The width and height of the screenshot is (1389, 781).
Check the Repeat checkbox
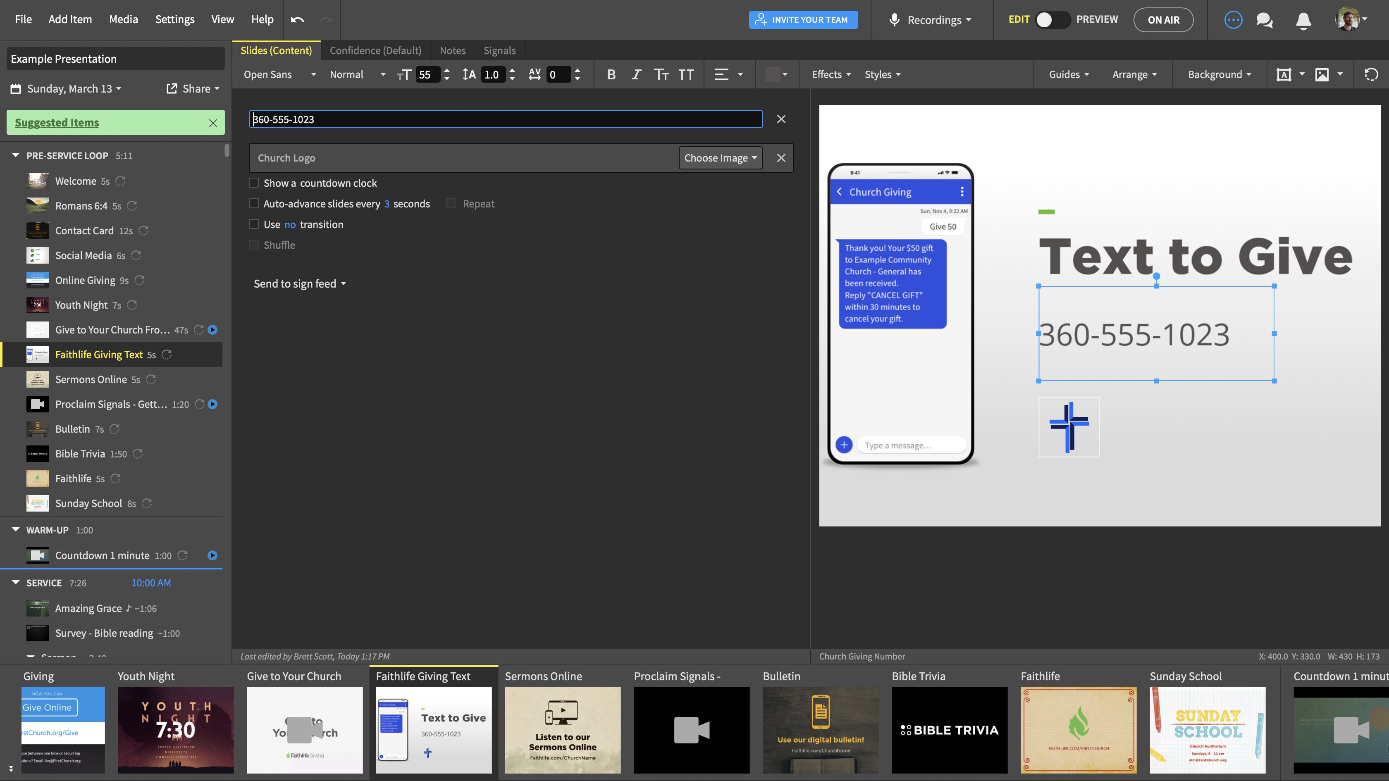[450, 203]
